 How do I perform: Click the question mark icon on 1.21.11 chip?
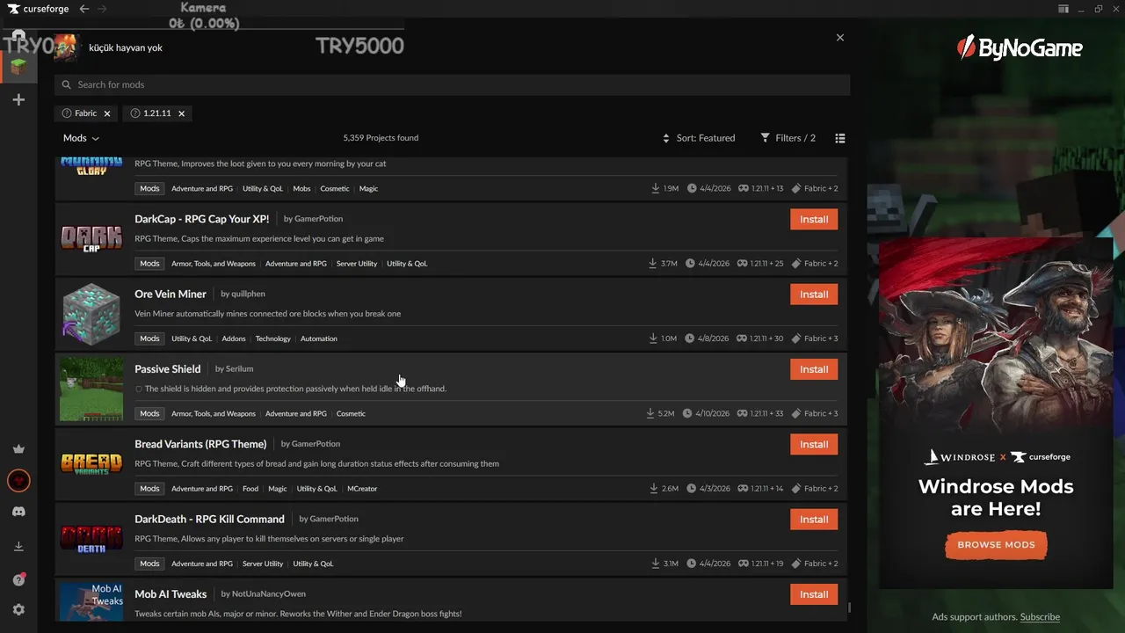(135, 113)
